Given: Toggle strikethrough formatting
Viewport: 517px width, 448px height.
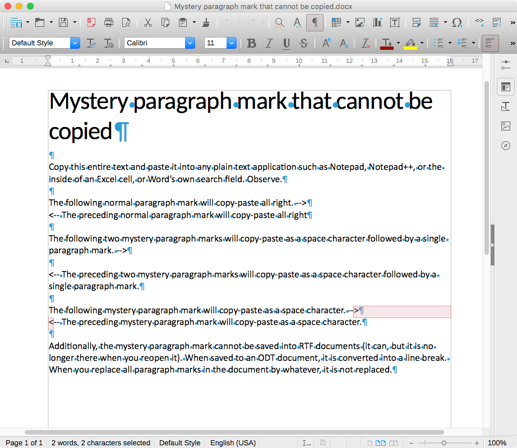Looking at the screenshot, I should coord(303,43).
